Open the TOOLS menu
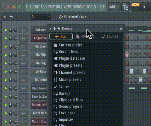 pos(91,7)
